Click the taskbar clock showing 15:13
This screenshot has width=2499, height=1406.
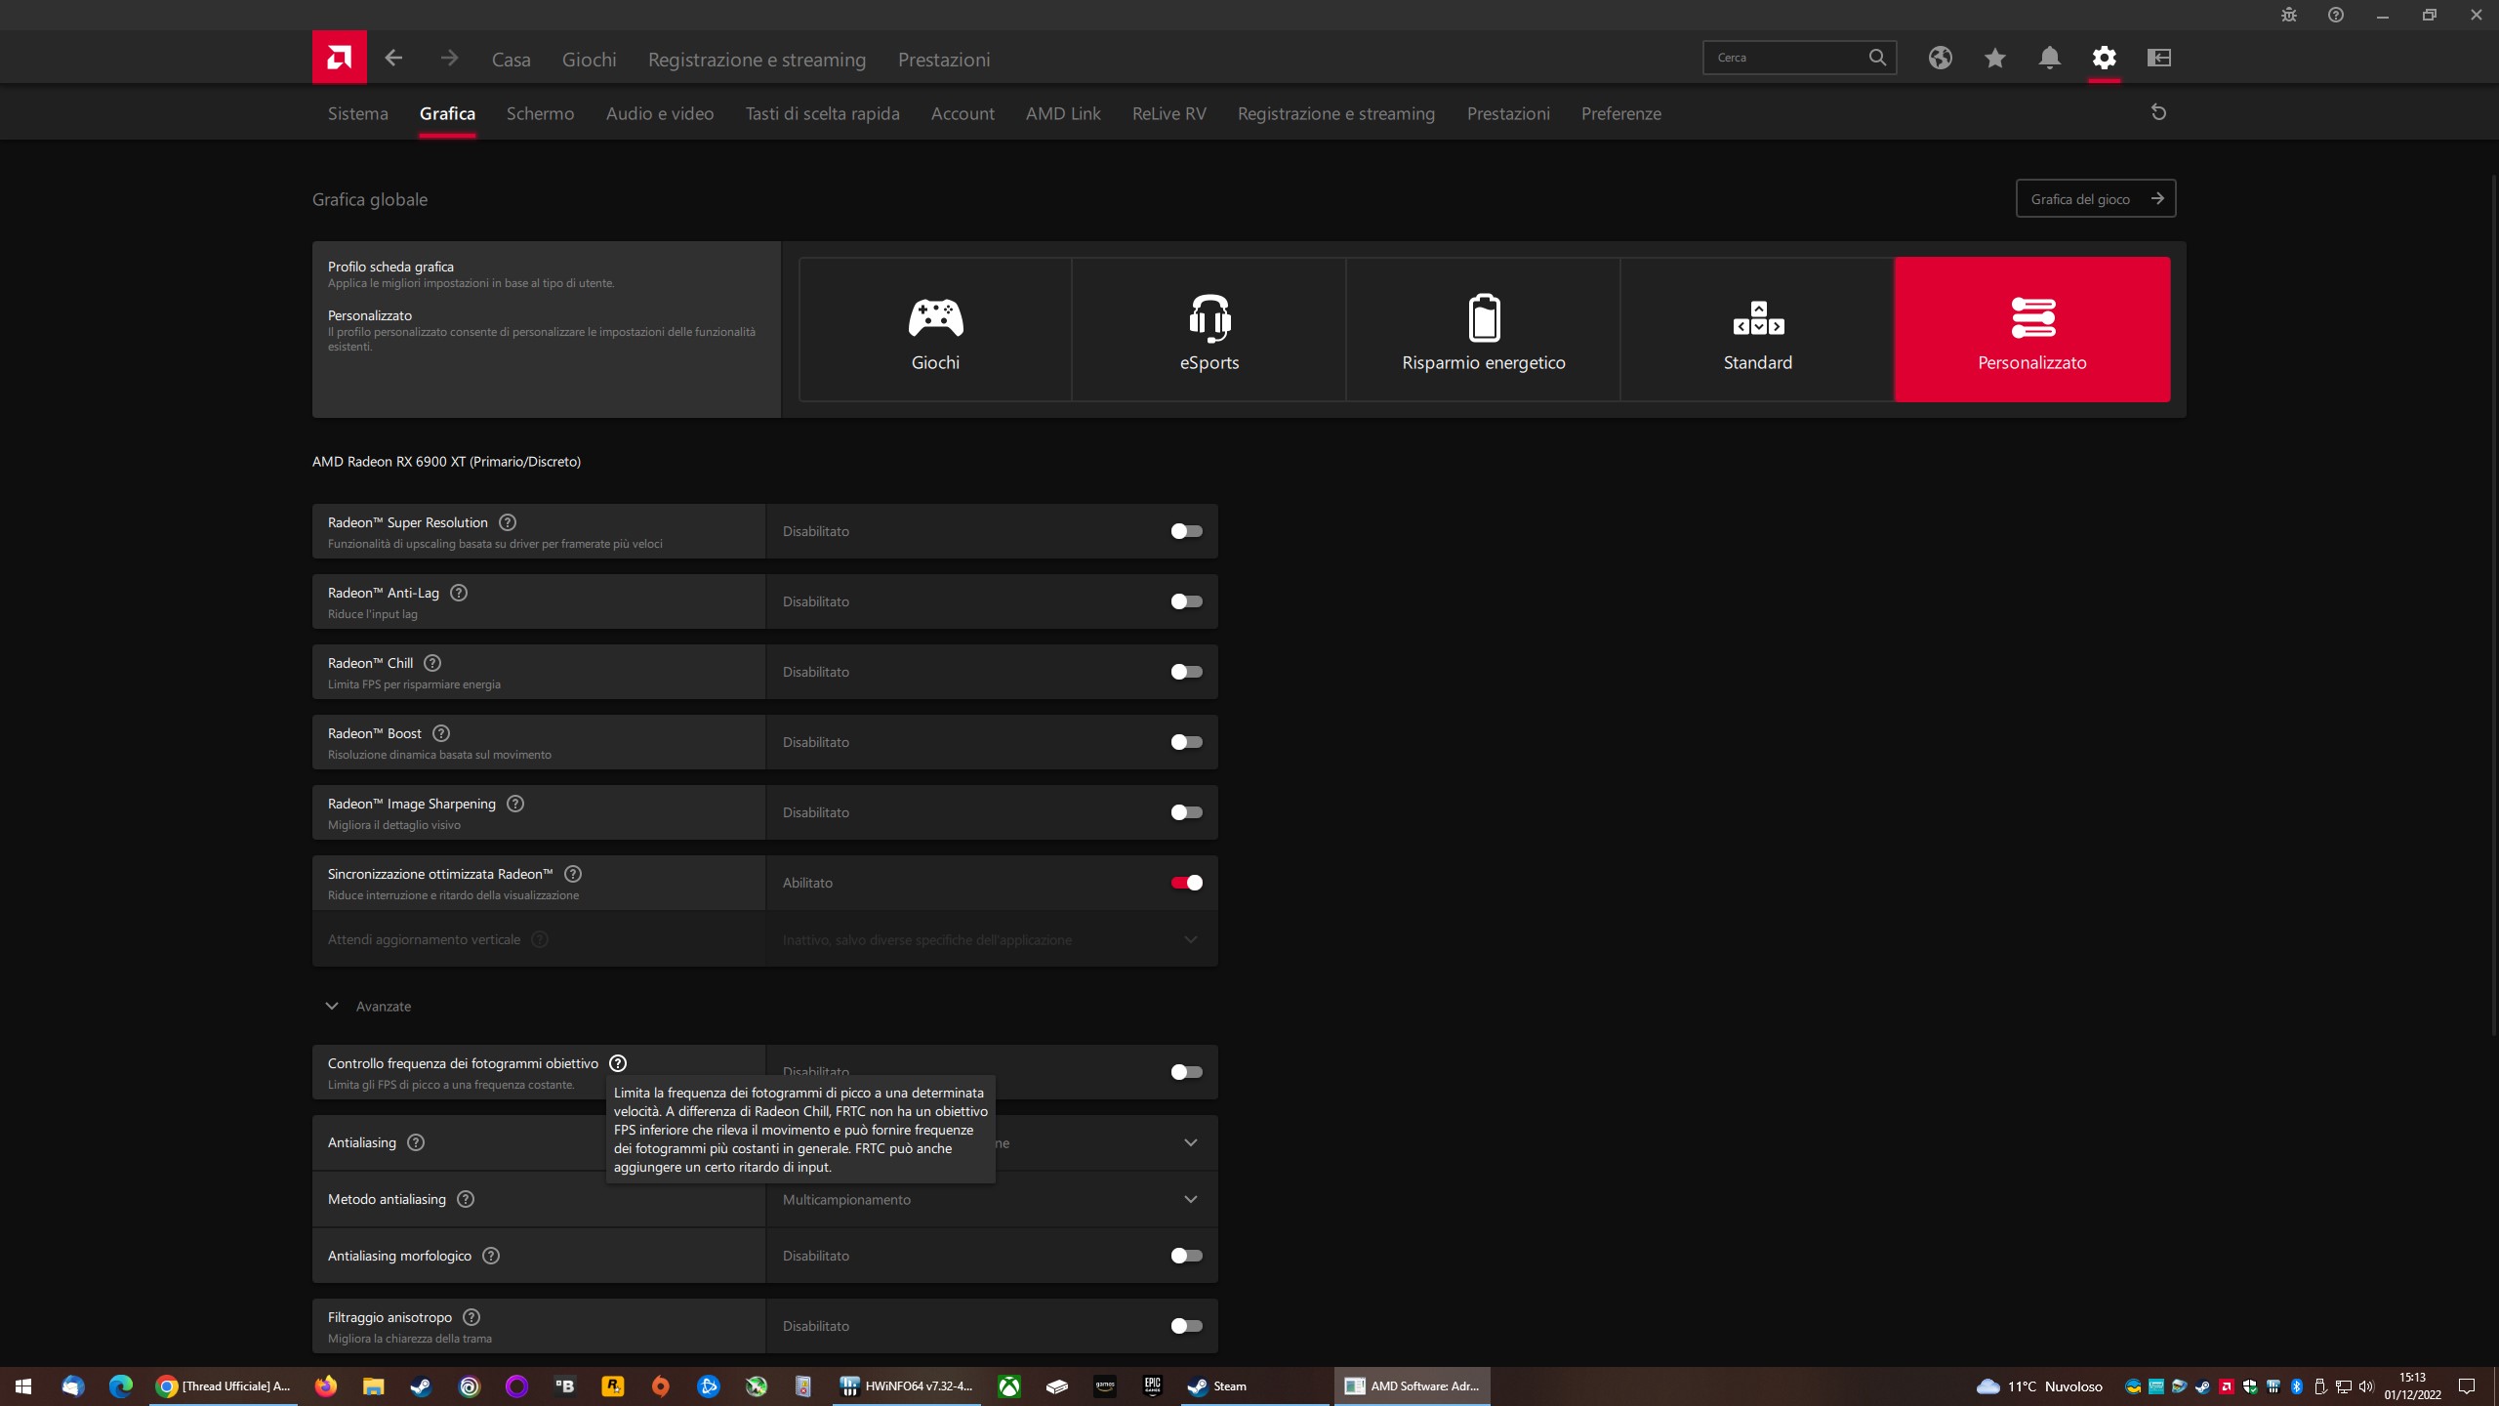pos(2412,1385)
